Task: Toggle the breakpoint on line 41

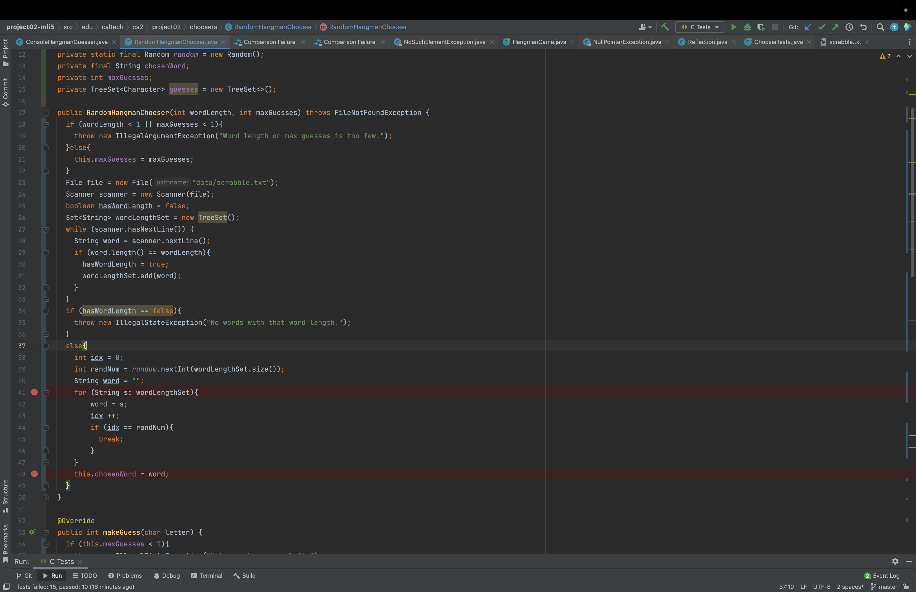Action: (34, 392)
